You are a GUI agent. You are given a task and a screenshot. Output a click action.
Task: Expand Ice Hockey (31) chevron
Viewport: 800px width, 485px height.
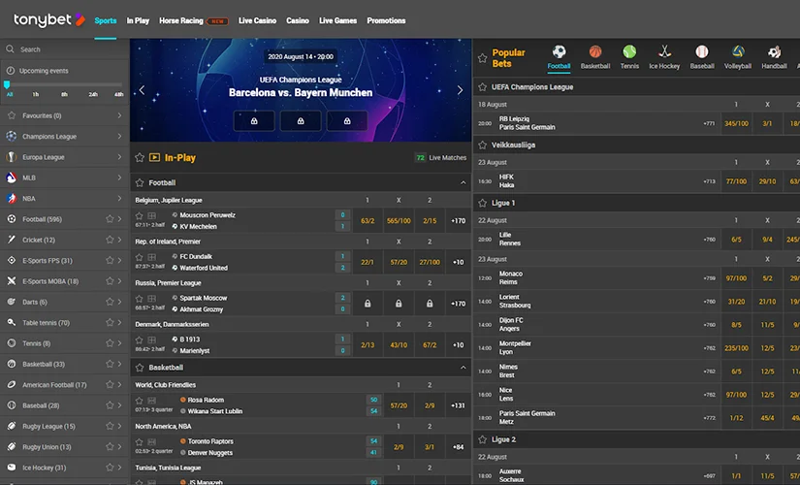coord(119,468)
